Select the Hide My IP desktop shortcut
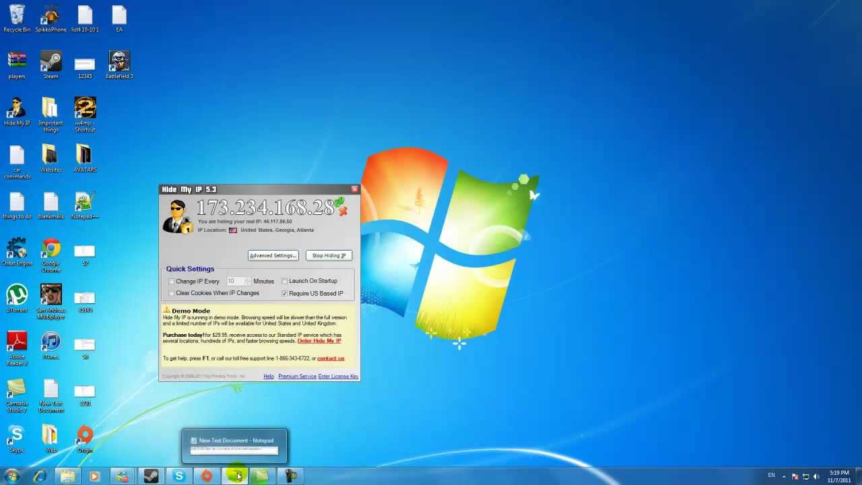 (x=17, y=110)
